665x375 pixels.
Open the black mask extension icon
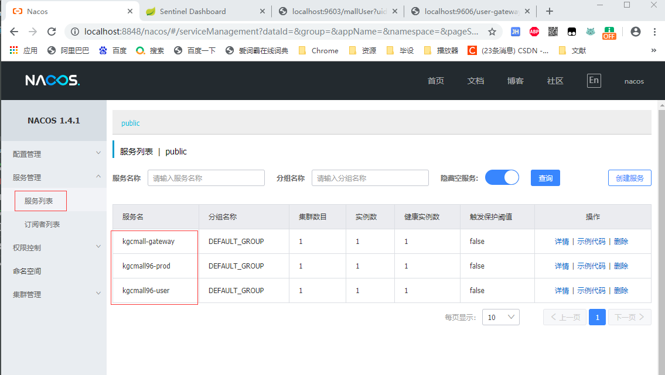pyautogui.click(x=572, y=32)
